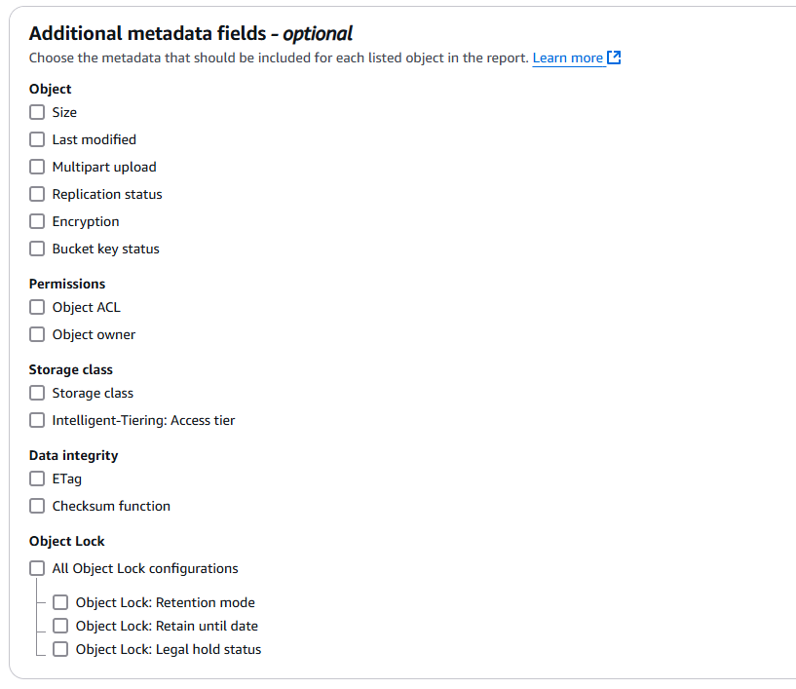
Task: Enable the Encryption metadata field
Action: click(x=36, y=221)
